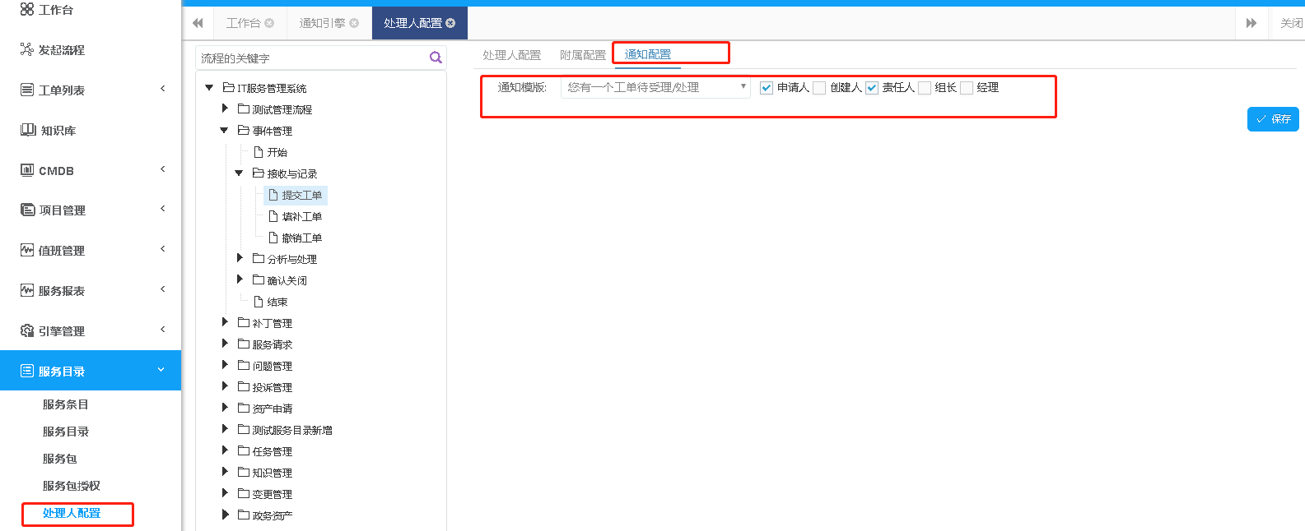Screen dimensions: 1305x531
Task: Open 服务包授权 in the sidebar
Action: tap(71, 486)
